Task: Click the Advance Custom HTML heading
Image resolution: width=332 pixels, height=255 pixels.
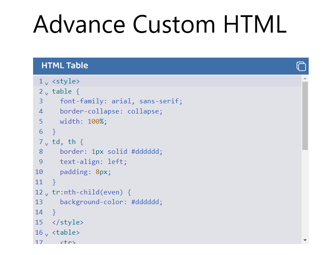Action: click(x=160, y=24)
